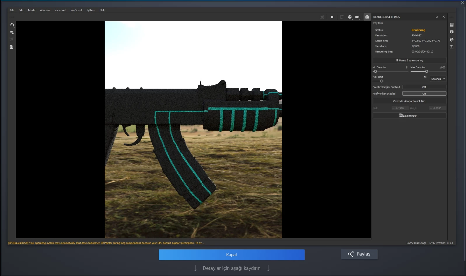The width and height of the screenshot is (466, 276).
Task: Click the Max Time slider handle
Action: (x=382, y=81)
